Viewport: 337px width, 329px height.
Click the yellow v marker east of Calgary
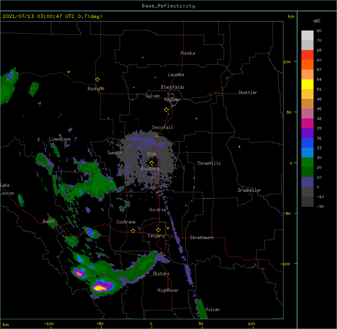(168, 228)
